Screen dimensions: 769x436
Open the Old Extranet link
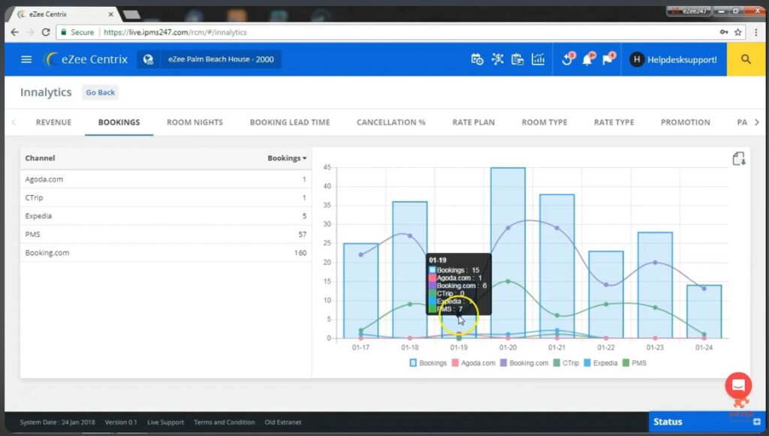283,422
